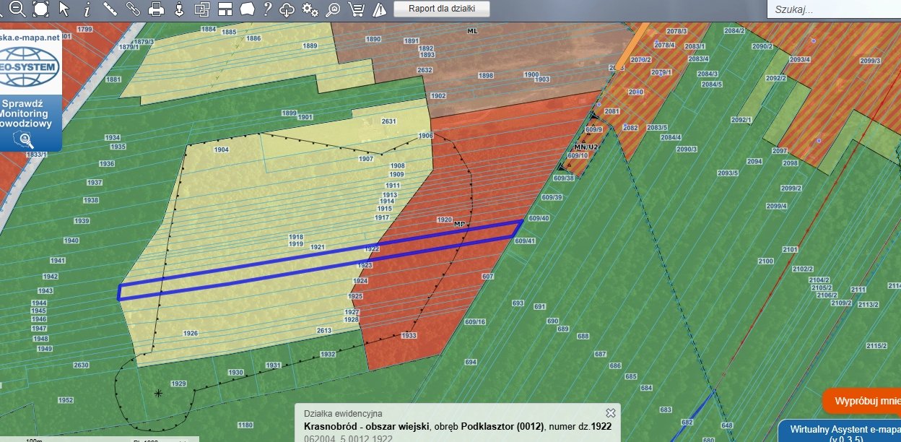Image resolution: width=901 pixels, height=442 pixels.
Task: Open settings with the gears icon
Action: pos(310,9)
